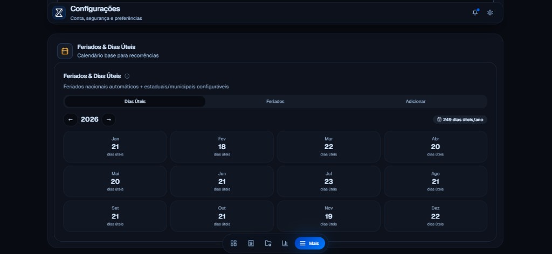552x254 pixels.
Task: Advance to next year with right arrow
Action: tap(109, 119)
